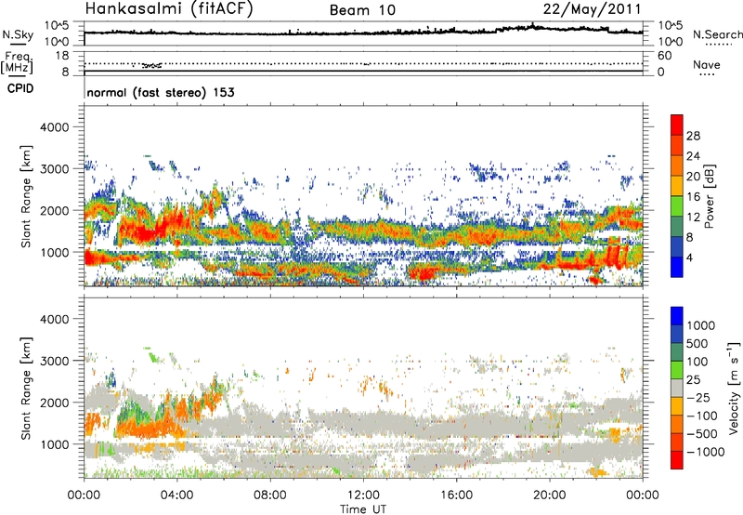Click the 16 label on power colorbar
The height and width of the screenshot is (515, 743).
[693, 197]
